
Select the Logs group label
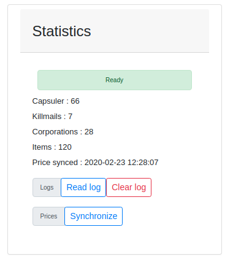point(47,187)
